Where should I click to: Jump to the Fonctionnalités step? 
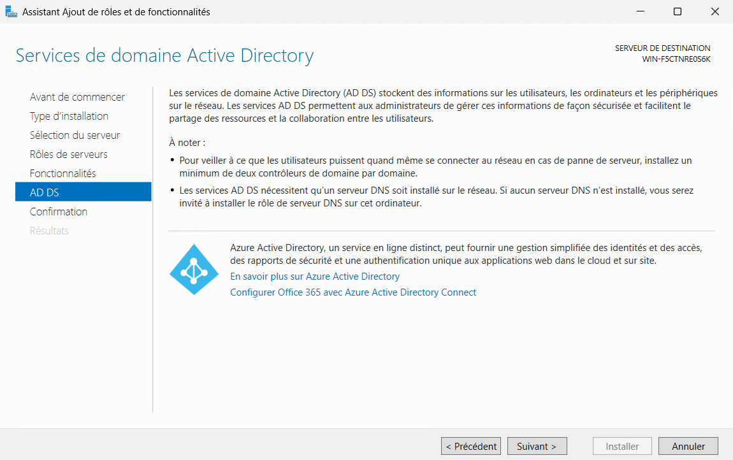point(62,173)
